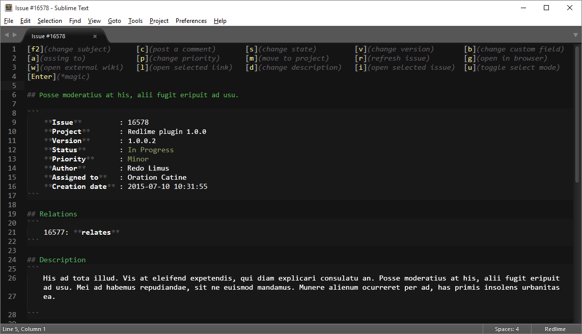Click the [w] open external wiki shortcut
The height and width of the screenshot is (334, 582).
[x=75, y=68]
